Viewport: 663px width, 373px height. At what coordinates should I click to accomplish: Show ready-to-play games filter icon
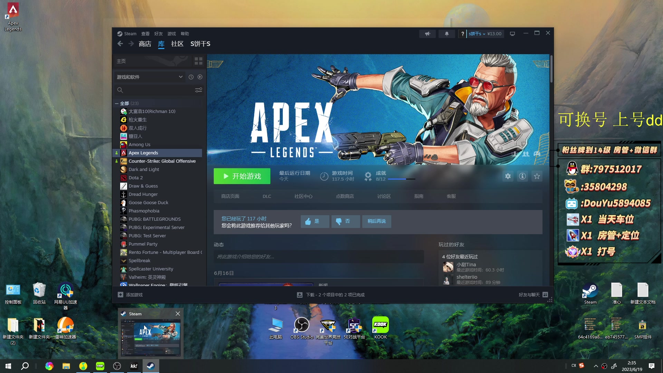(200, 77)
